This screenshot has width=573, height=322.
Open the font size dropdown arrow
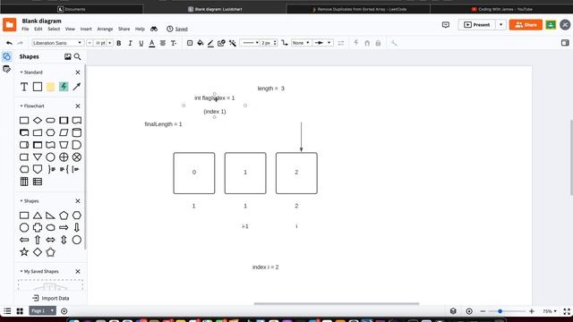coord(109,43)
